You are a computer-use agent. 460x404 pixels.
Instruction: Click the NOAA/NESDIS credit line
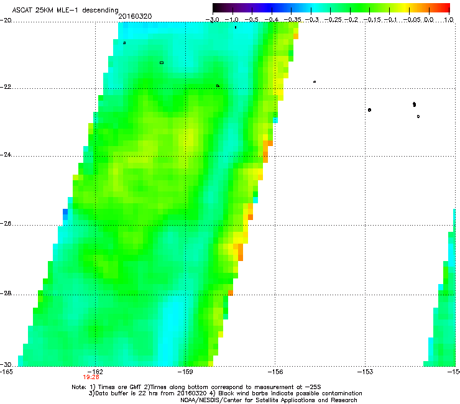[269, 400]
